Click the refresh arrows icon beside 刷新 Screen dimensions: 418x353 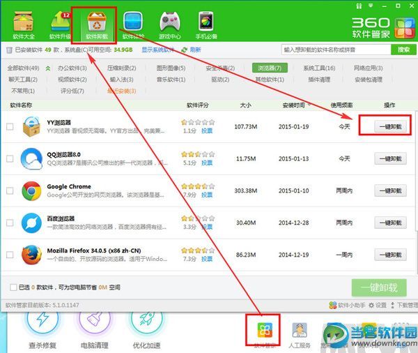tap(184, 50)
